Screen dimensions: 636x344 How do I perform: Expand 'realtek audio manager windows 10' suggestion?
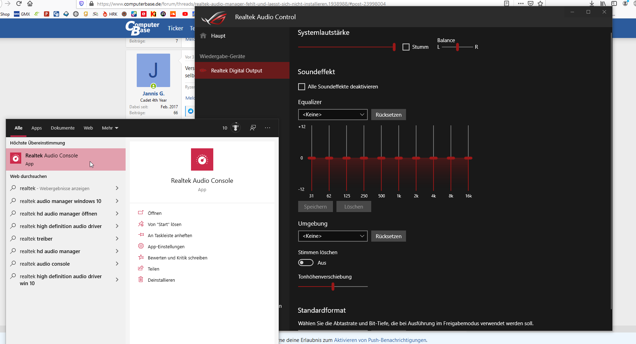[x=117, y=201]
